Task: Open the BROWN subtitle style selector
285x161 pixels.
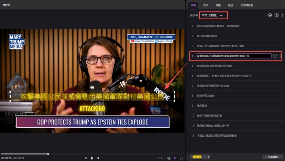Action: pyautogui.click(x=200, y=157)
